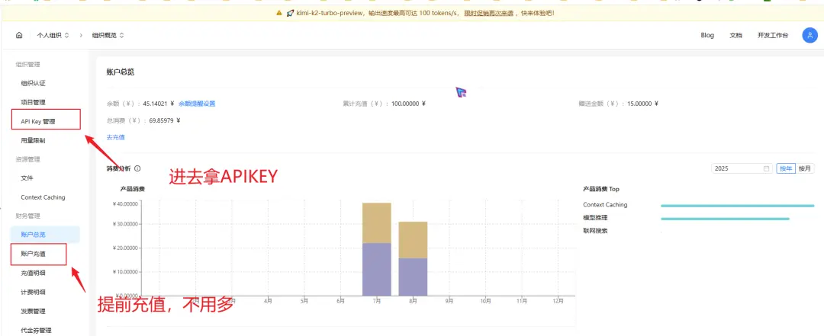
Task: Select the 按月 view toggle
Action: (805, 168)
